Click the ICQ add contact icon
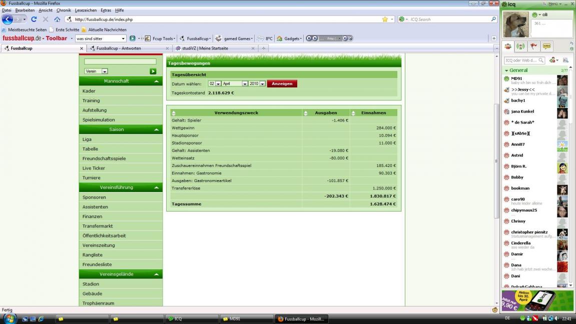The image size is (576, 324). coord(553,60)
